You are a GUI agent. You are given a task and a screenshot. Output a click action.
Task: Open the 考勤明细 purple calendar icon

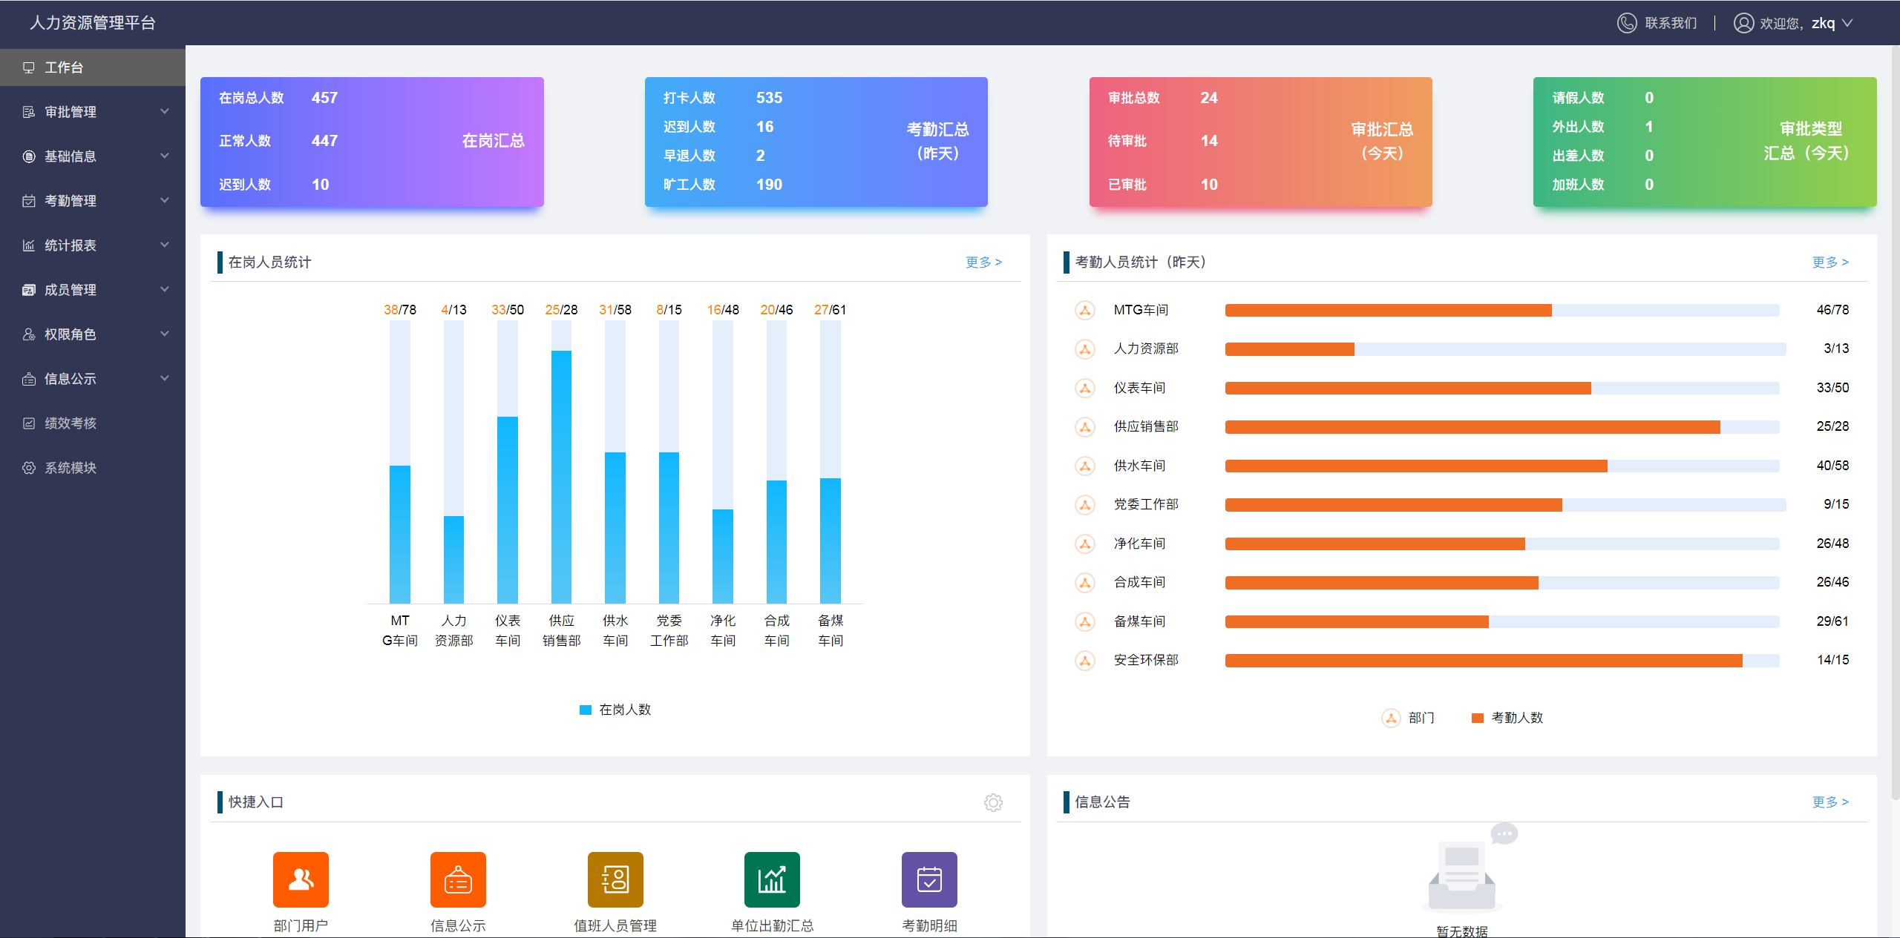929,879
